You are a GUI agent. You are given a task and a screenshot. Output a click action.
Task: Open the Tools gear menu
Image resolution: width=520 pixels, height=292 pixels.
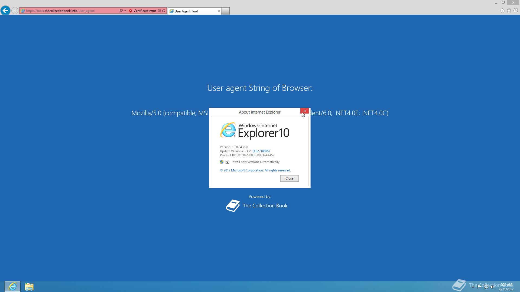click(516, 11)
